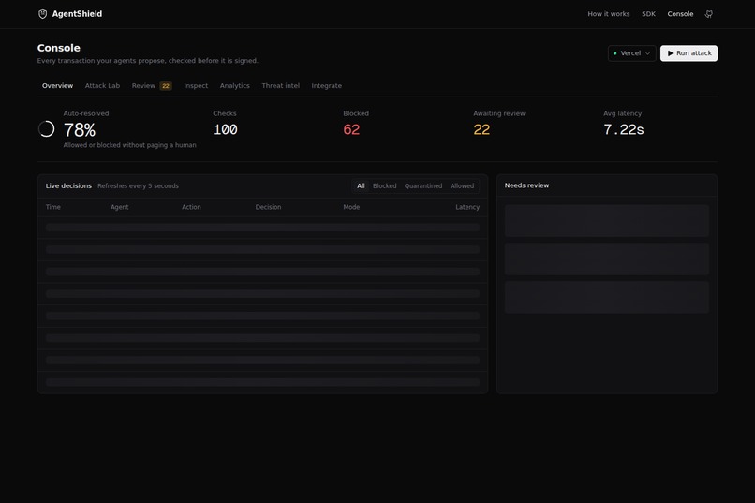The image size is (755, 503).
Task: Follow the How it works link
Action: (x=608, y=14)
